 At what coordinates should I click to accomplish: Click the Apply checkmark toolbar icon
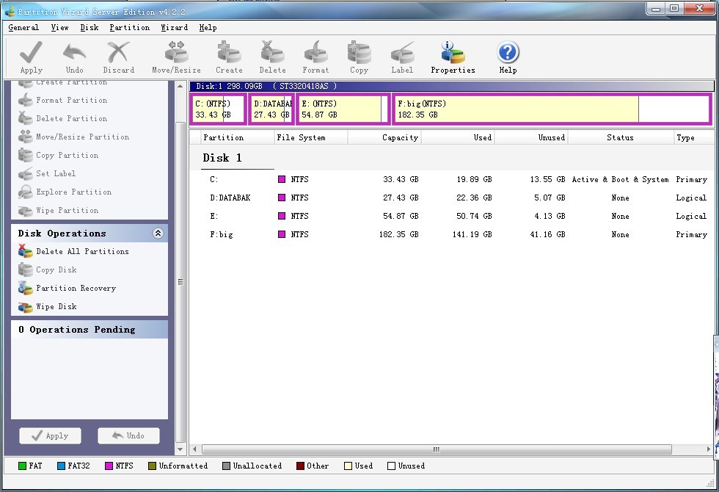pyautogui.click(x=31, y=57)
